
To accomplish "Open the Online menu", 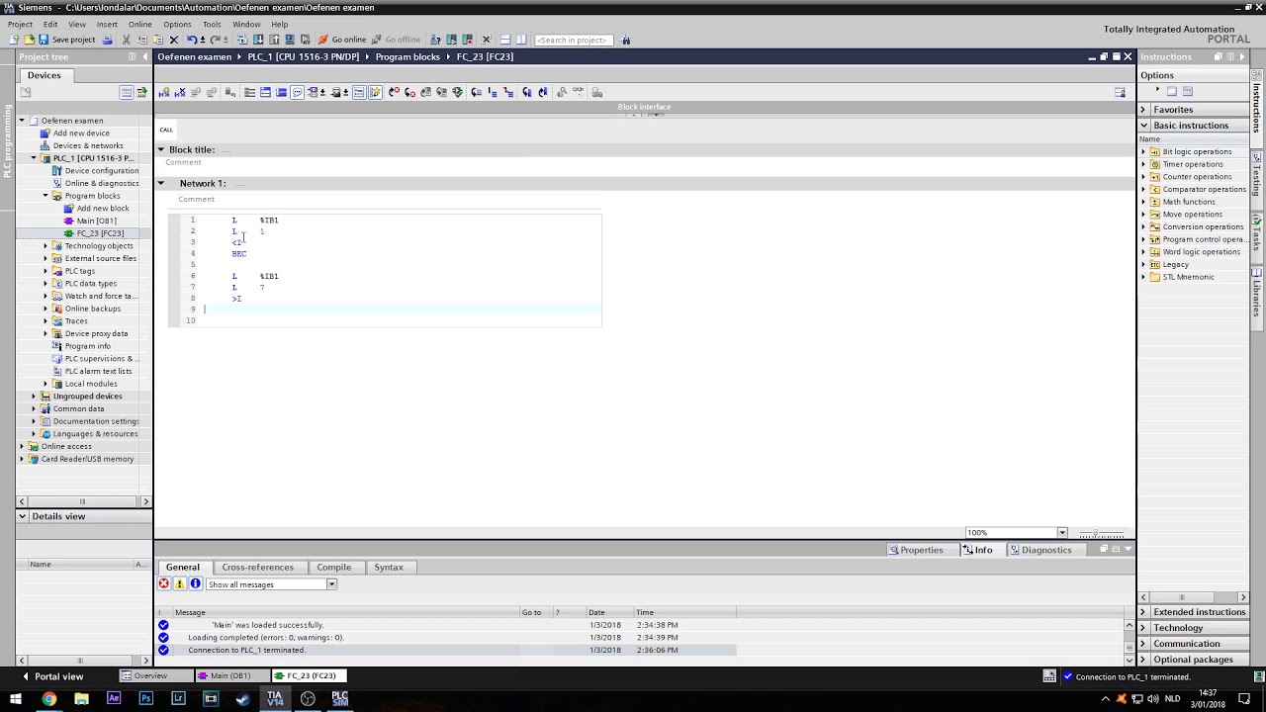I will [140, 24].
